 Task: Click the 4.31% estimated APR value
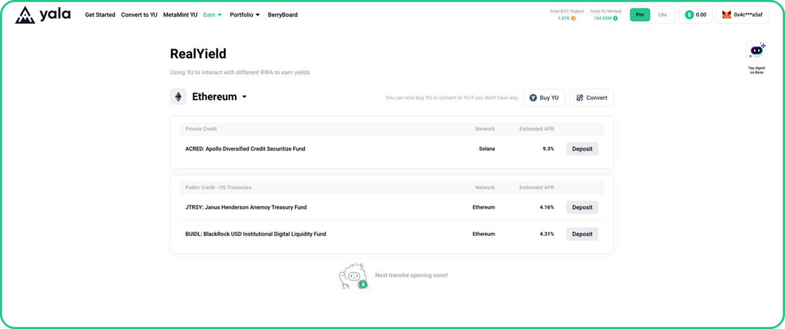(547, 234)
